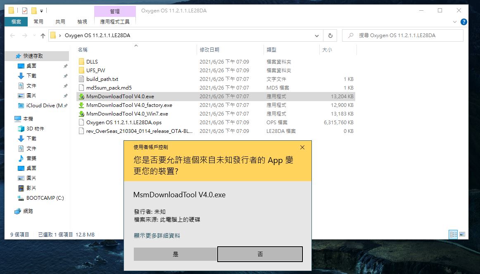
Task: Select file name md5sum_pack.md5
Action: tap(109, 87)
